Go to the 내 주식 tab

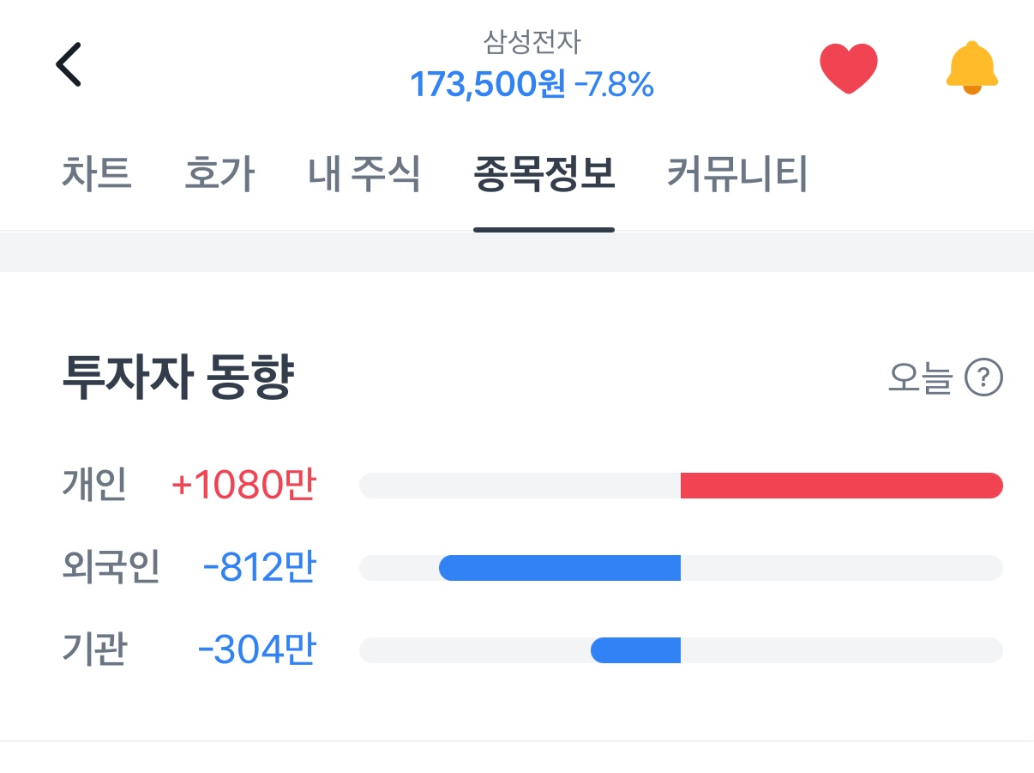click(364, 174)
